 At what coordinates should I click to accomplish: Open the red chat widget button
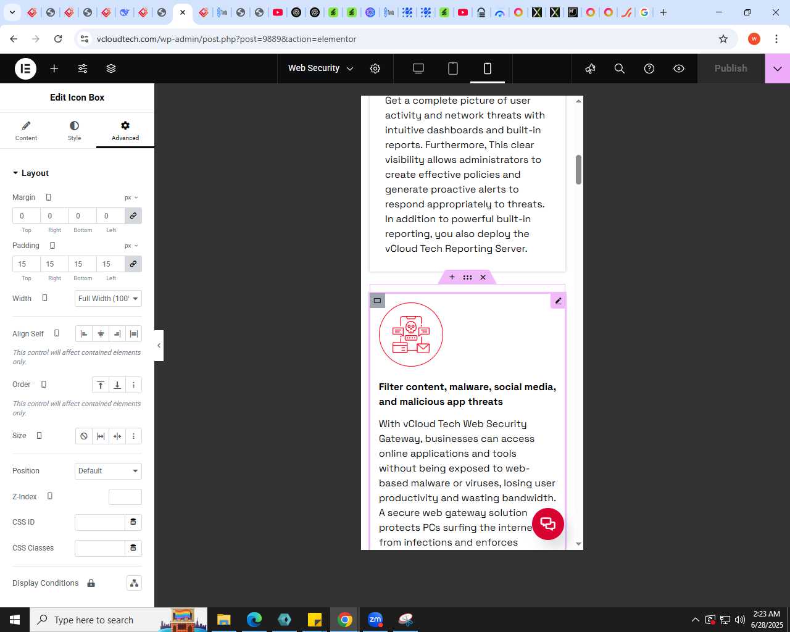[548, 524]
